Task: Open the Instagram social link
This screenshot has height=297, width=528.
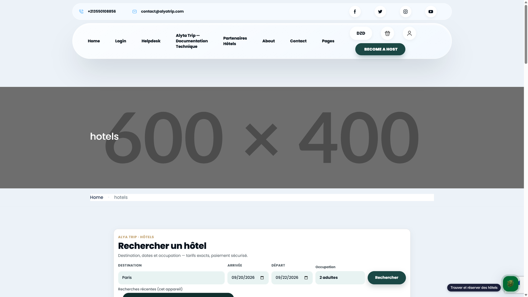Action: (x=406, y=12)
